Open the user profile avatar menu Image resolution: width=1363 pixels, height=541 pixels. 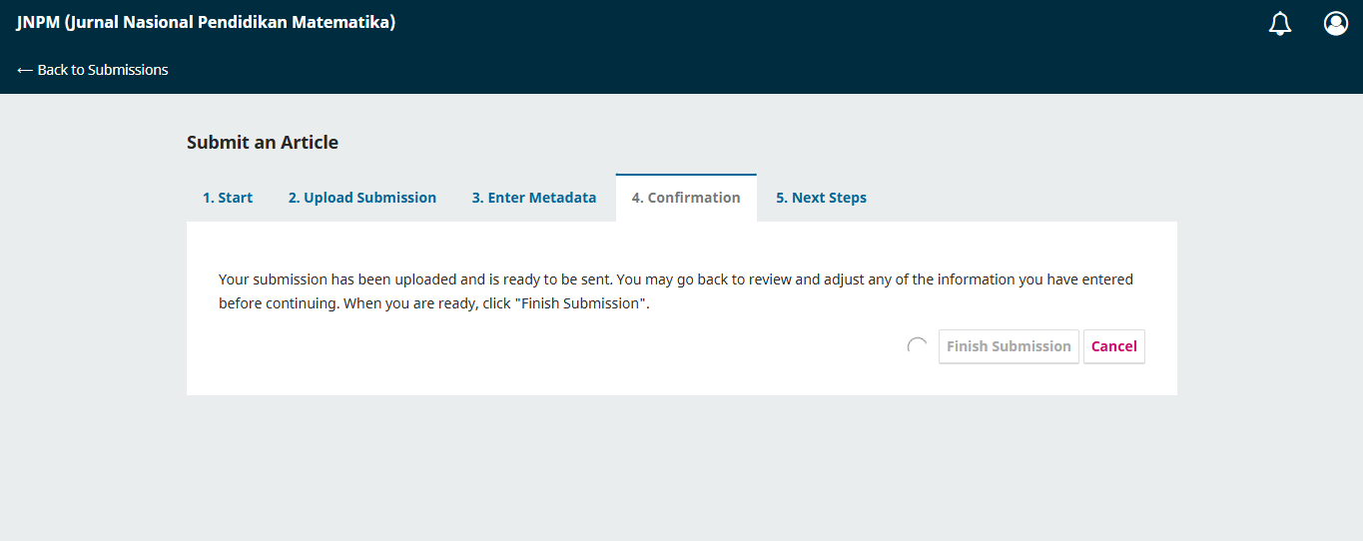pos(1335,24)
